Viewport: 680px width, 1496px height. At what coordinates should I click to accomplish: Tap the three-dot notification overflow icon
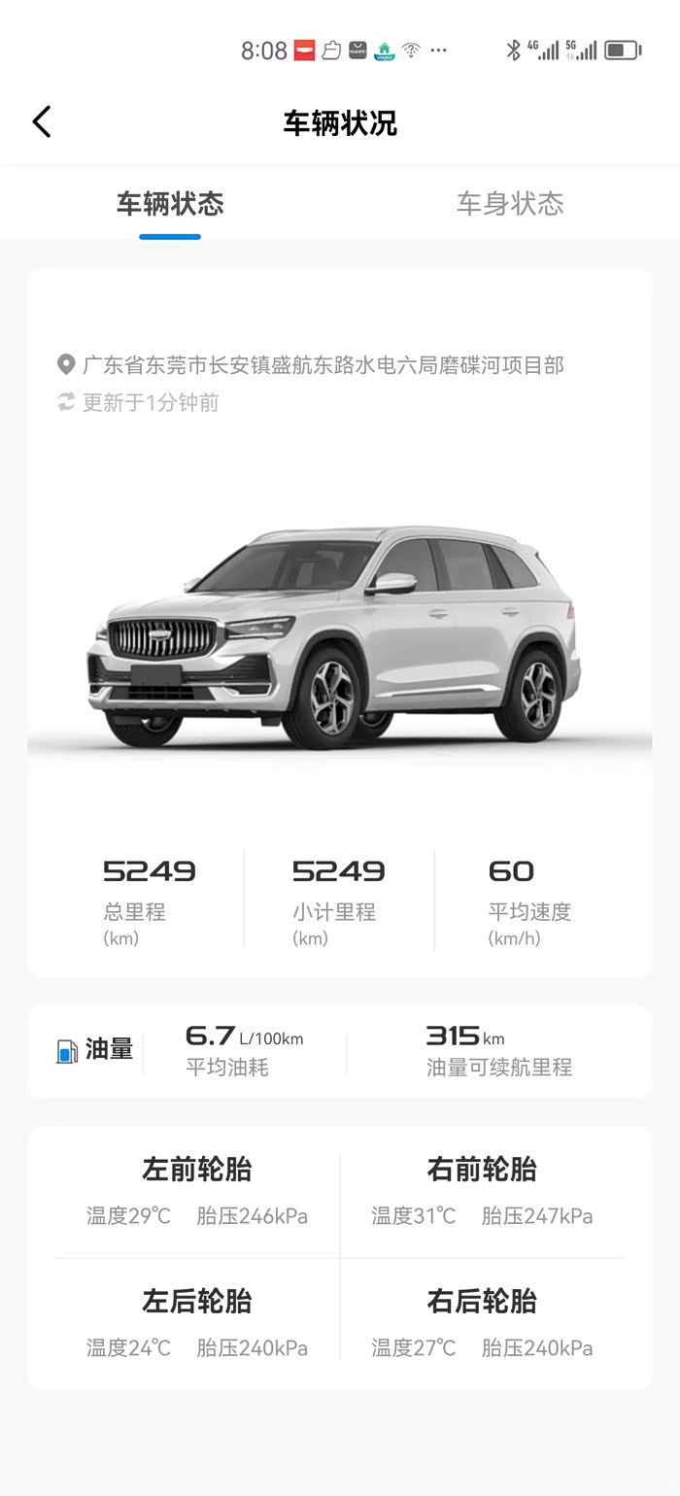pos(439,51)
